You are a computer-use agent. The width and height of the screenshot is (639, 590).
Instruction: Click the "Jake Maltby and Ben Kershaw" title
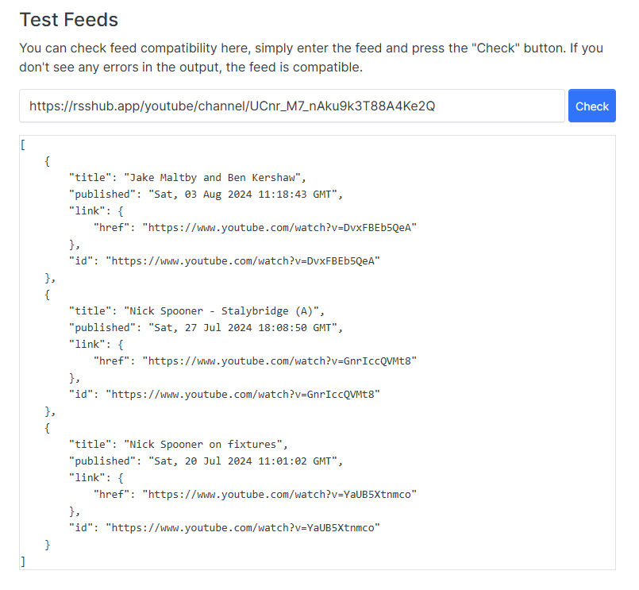pyautogui.click(x=217, y=177)
